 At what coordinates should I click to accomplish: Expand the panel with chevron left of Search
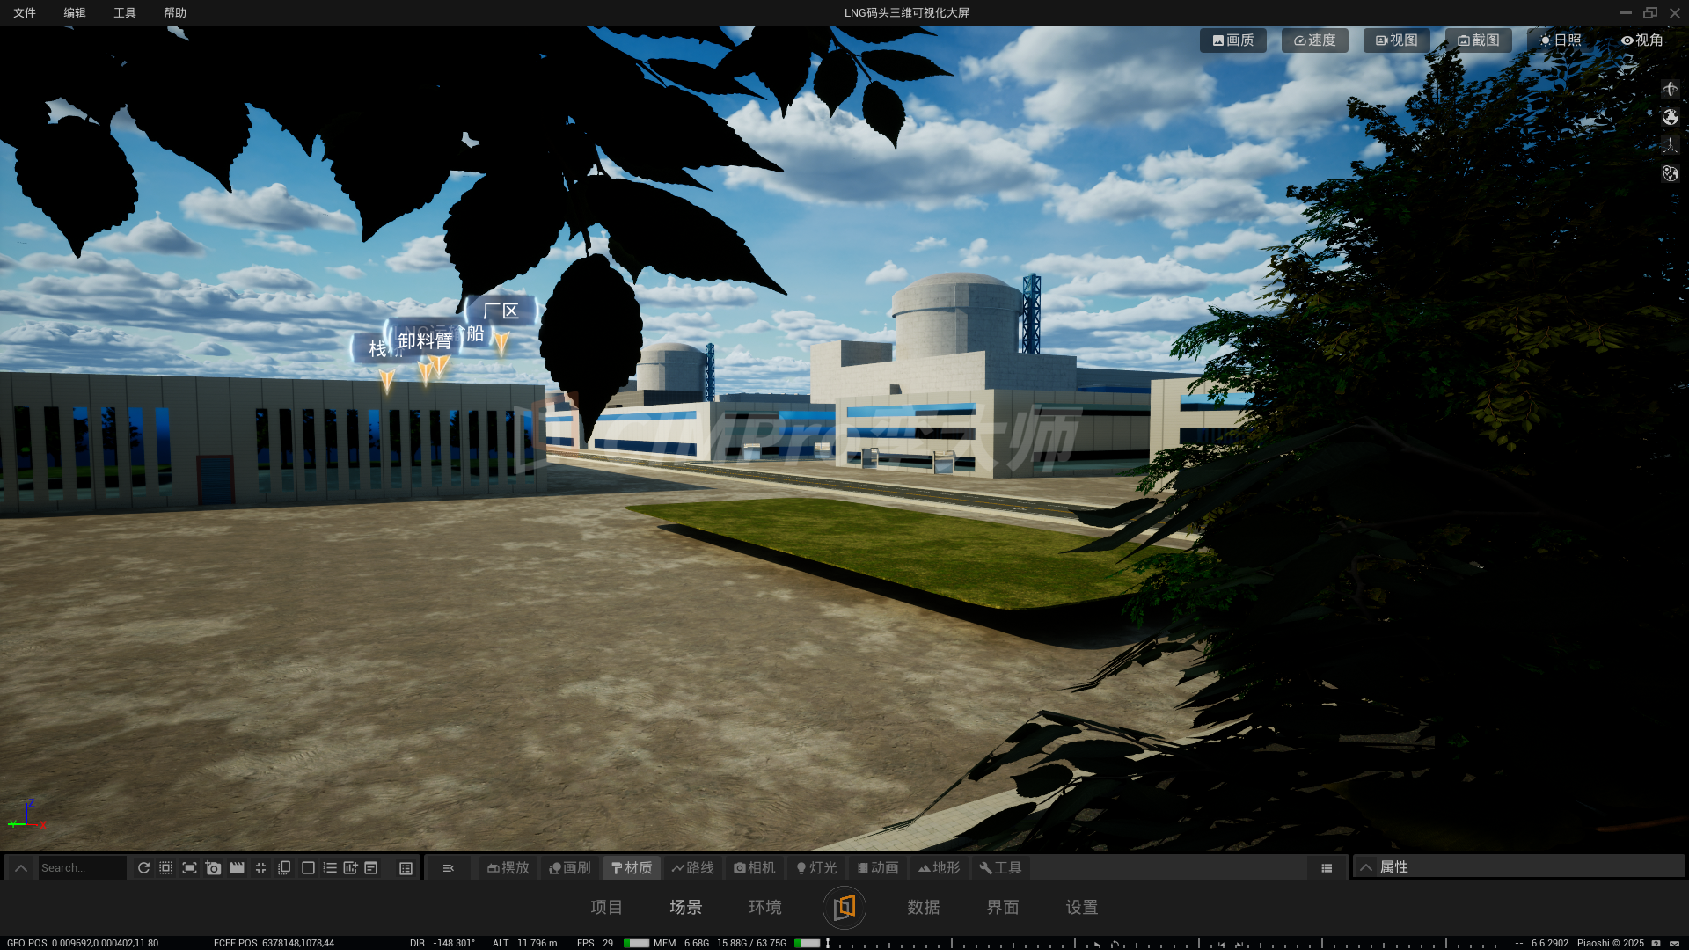pyautogui.click(x=21, y=868)
